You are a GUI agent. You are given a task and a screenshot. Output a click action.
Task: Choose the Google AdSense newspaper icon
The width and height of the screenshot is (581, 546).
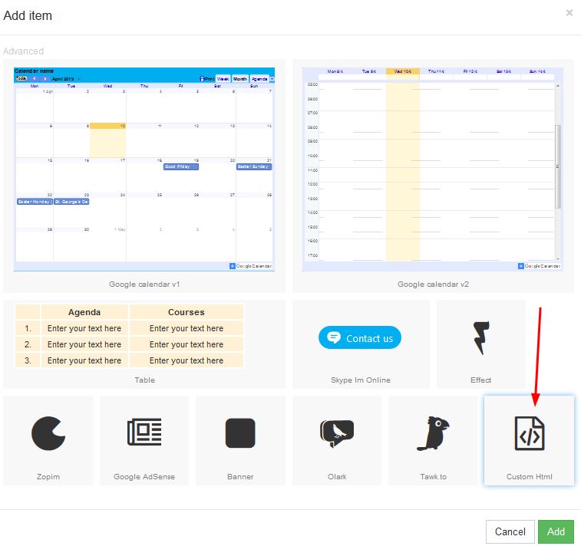tap(144, 433)
